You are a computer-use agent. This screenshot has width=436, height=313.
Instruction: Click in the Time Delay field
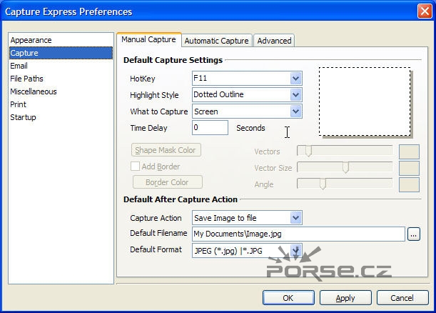(210, 128)
